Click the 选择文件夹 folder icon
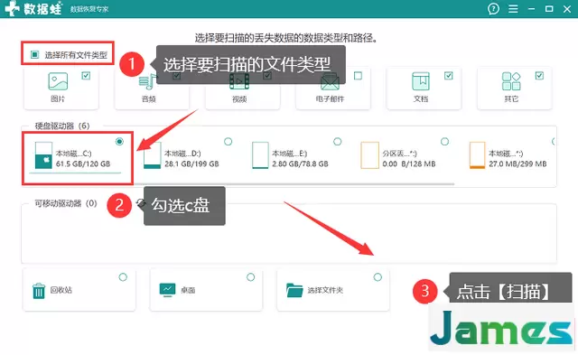This screenshot has height=355, width=578. pyautogui.click(x=294, y=290)
